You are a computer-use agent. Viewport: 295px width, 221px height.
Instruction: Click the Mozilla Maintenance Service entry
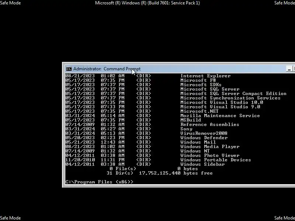(x=220, y=116)
